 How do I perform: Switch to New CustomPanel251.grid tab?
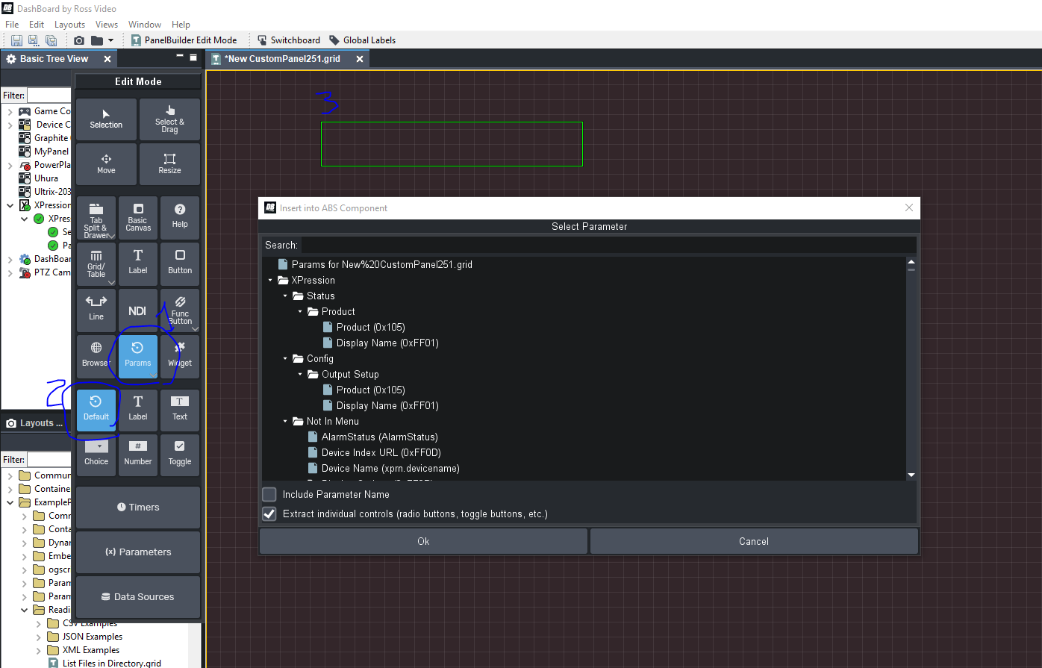tap(282, 59)
